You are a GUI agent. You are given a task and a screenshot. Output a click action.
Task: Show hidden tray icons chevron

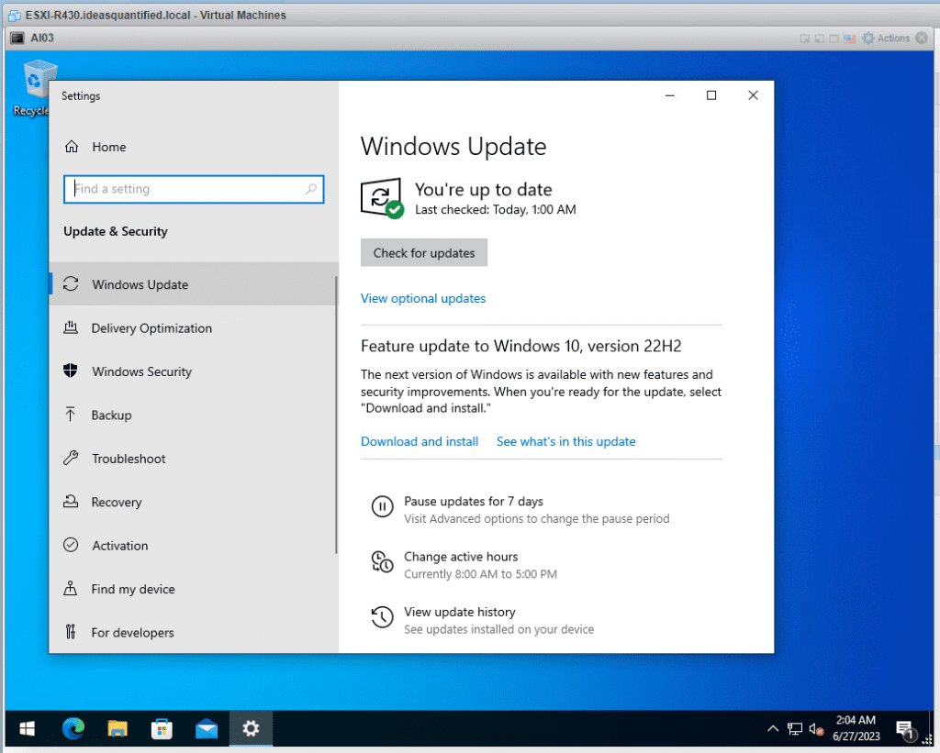pos(773,728)
